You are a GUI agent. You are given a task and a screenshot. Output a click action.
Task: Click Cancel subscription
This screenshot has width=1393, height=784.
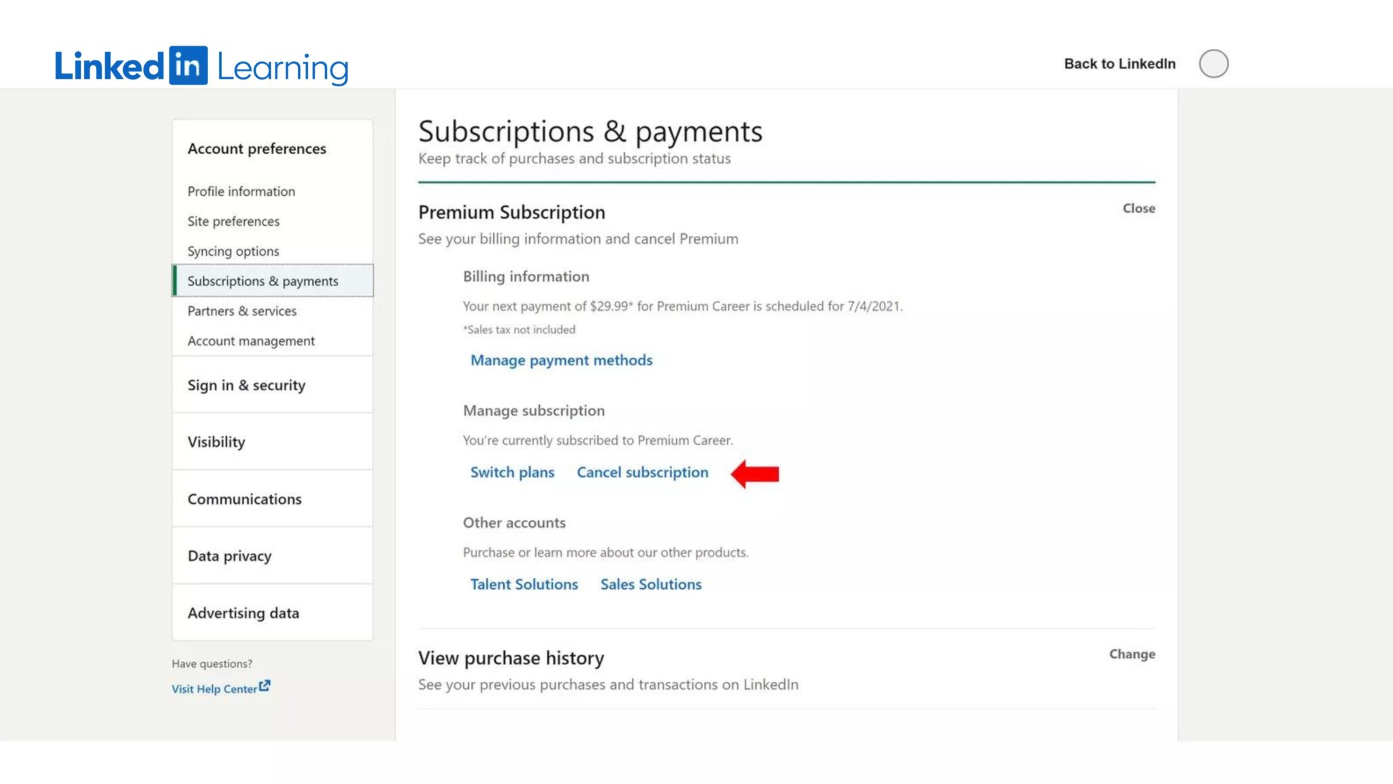(642, 472)
